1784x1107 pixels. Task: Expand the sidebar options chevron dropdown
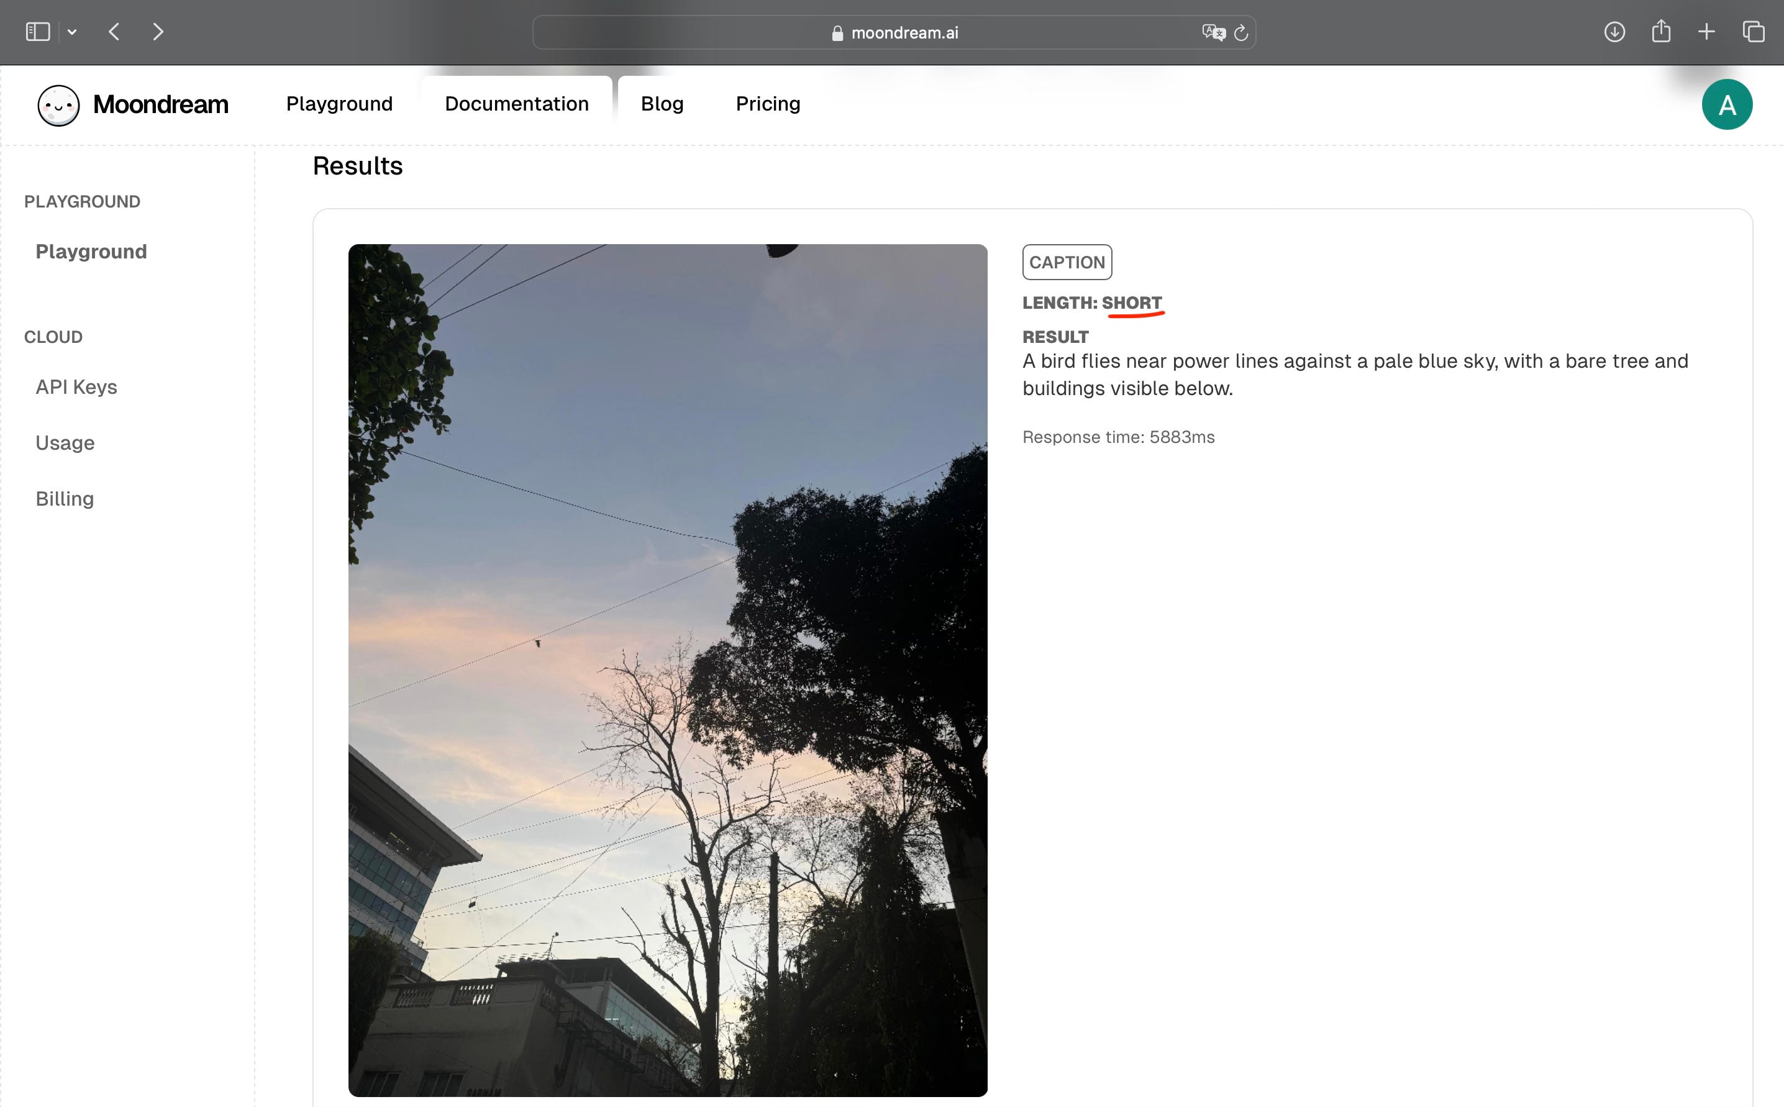(71, 32)
